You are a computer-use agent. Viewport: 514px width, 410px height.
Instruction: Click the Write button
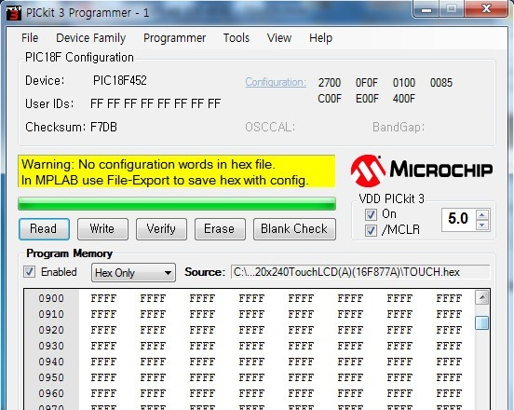tap(102, 229)
